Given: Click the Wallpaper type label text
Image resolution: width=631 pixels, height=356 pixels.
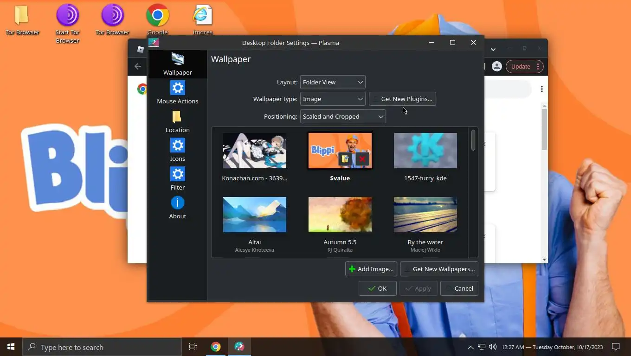Looking at the screenshot, I should (x=275, y=99).
